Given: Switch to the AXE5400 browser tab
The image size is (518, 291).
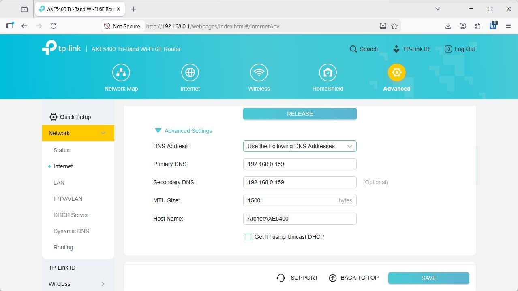Looking at the screenshot, I should click(x=81, y=9).
